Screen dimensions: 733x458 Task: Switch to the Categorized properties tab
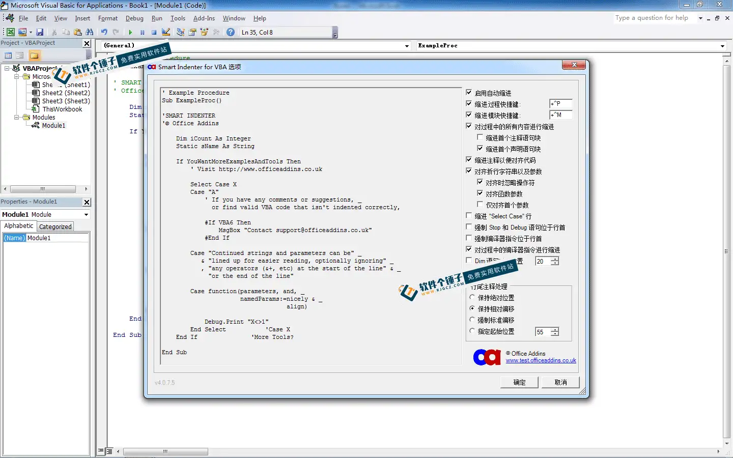pyautogui.click(x=55, y=226)
